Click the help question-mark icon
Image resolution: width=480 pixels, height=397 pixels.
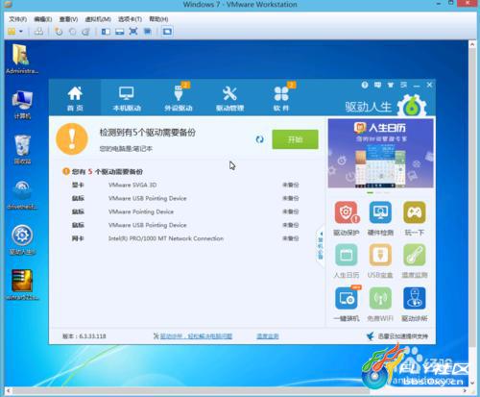(x=365, y=85)
